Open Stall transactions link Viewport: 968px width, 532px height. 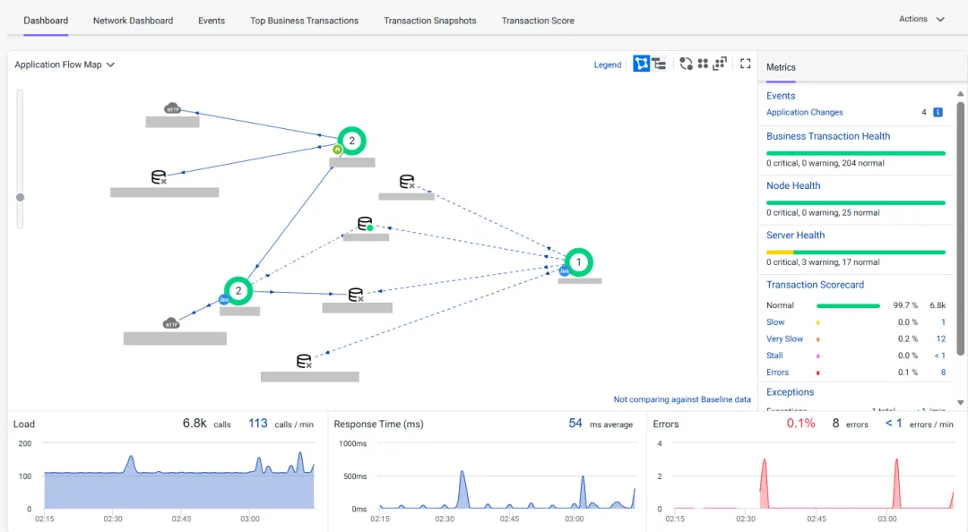774,356
